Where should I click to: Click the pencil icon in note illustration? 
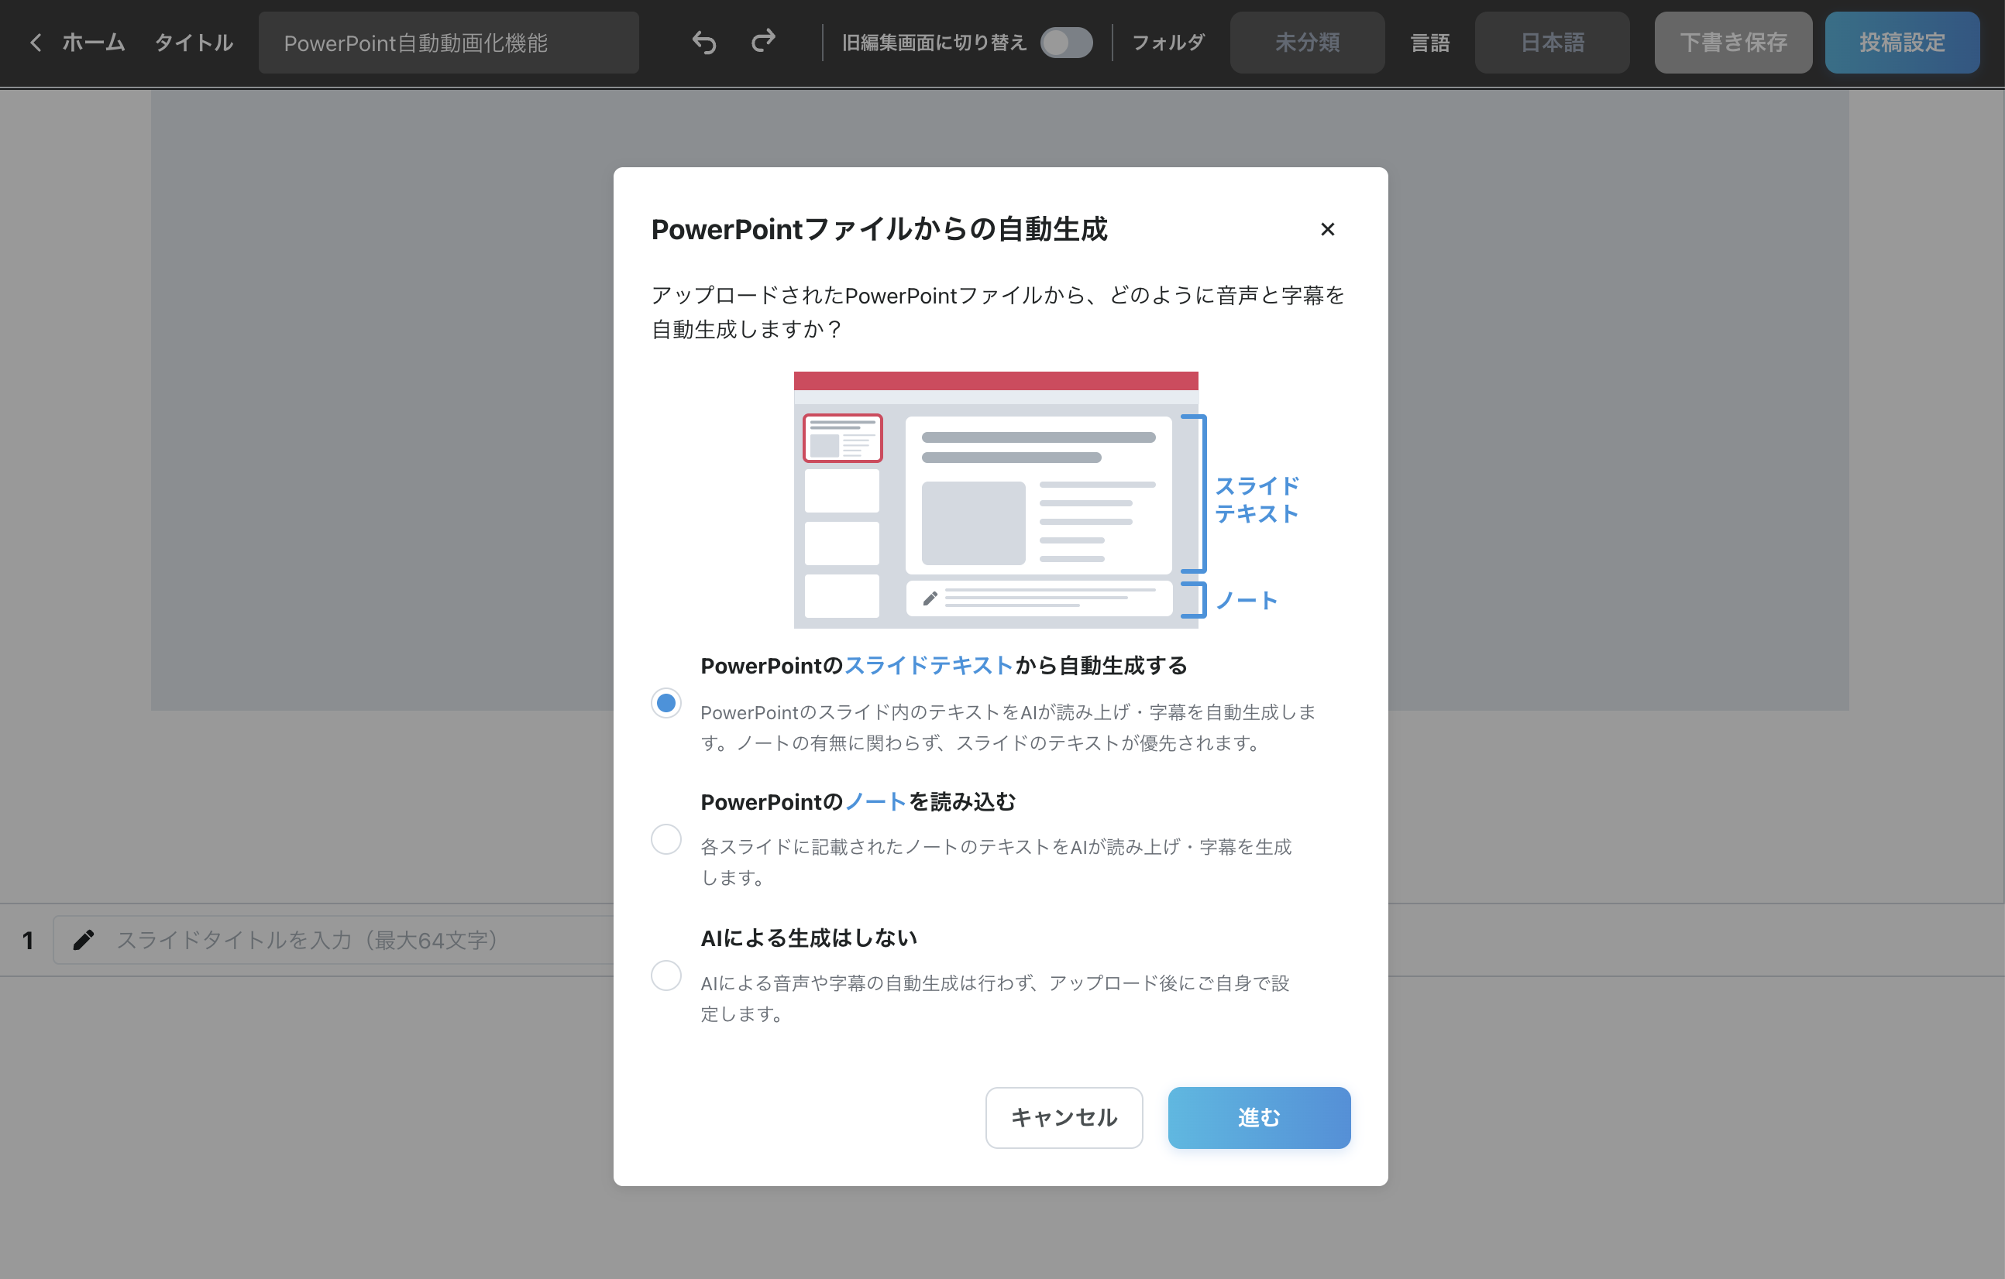coord(930,598)
